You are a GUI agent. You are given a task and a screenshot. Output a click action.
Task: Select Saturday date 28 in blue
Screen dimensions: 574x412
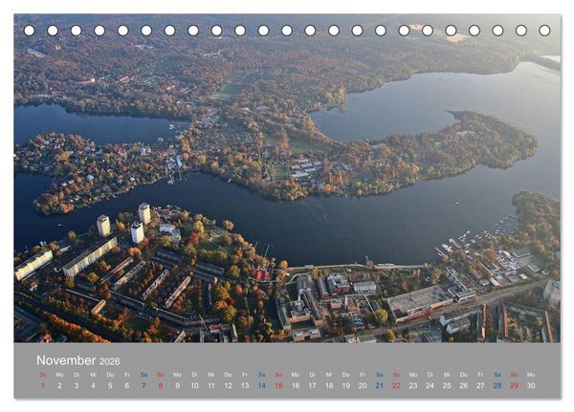click(x=497, y=385)
